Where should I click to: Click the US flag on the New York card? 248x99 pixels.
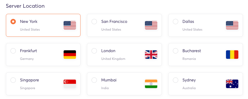click(x=70, y=25)
